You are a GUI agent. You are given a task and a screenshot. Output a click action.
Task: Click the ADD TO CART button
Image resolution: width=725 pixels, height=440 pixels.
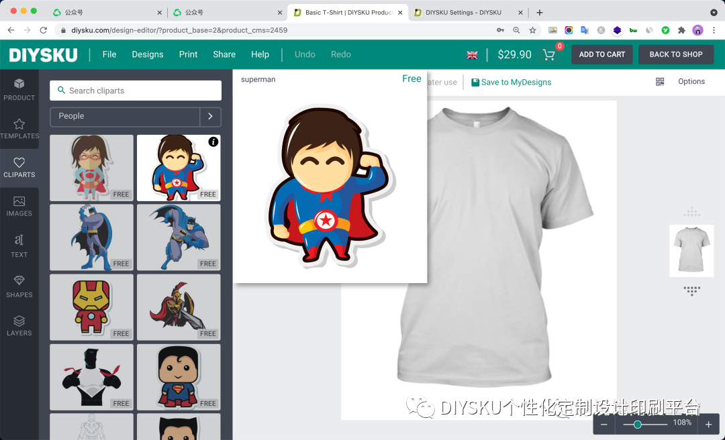pyautogui.click(x=602, y=54)
